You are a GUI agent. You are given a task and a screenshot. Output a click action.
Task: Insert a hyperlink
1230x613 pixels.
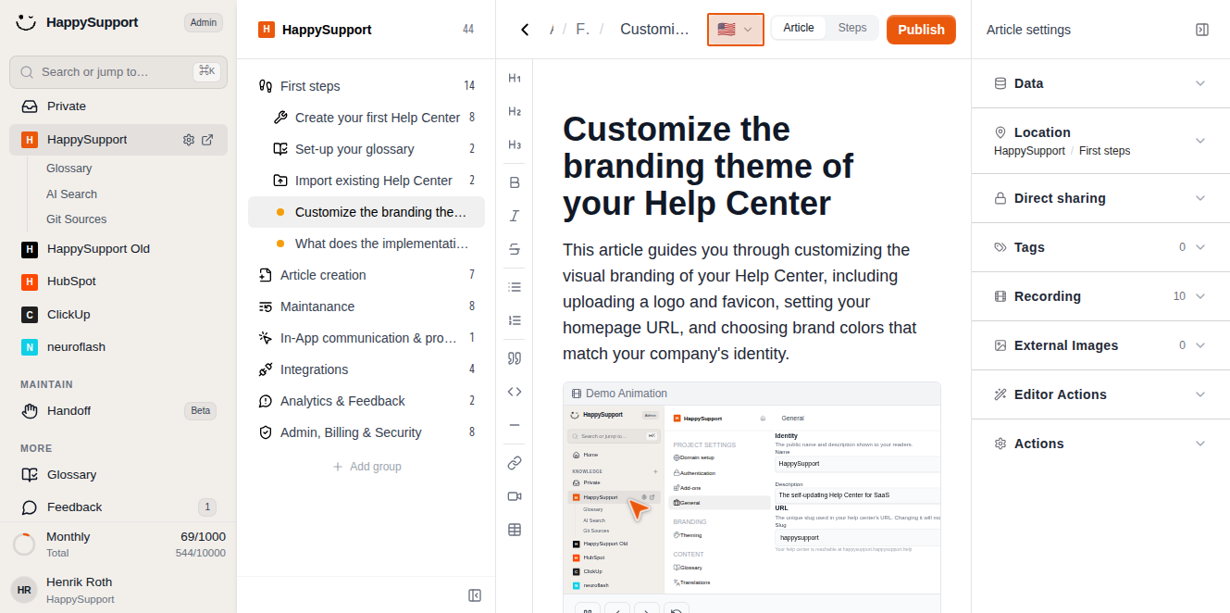pyautogui.click(x=515, y=463)
